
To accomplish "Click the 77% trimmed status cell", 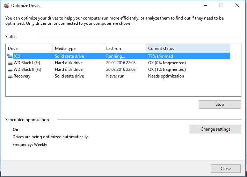I will tap(160, 56).
